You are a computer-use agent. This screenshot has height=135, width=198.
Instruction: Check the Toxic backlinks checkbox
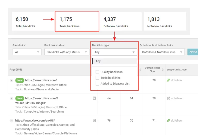[97, 78]
